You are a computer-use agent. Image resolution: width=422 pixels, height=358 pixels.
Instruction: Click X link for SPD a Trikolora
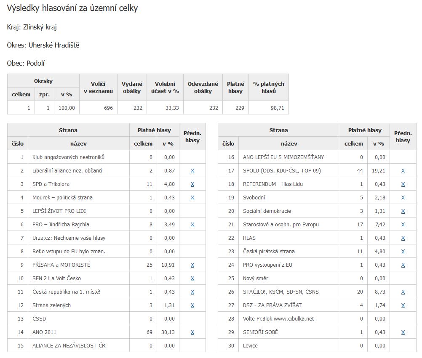tap(192, 184)
